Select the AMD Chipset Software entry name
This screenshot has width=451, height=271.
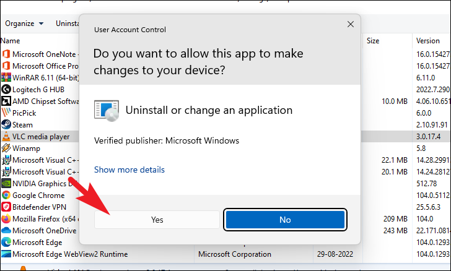point(45,101)
